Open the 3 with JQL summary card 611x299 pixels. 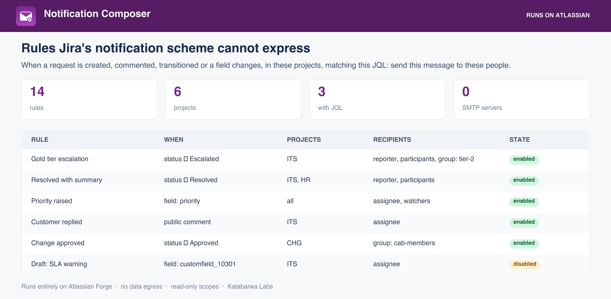[x=378, y=100]
